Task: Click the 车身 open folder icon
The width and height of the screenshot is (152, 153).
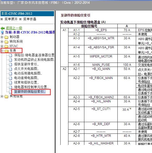Action: (7, 51)
